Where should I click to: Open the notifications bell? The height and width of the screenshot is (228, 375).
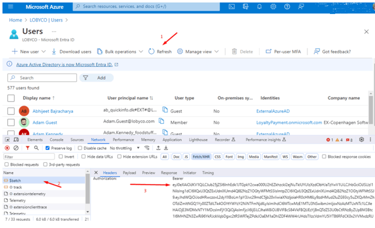tap(259, 7)
